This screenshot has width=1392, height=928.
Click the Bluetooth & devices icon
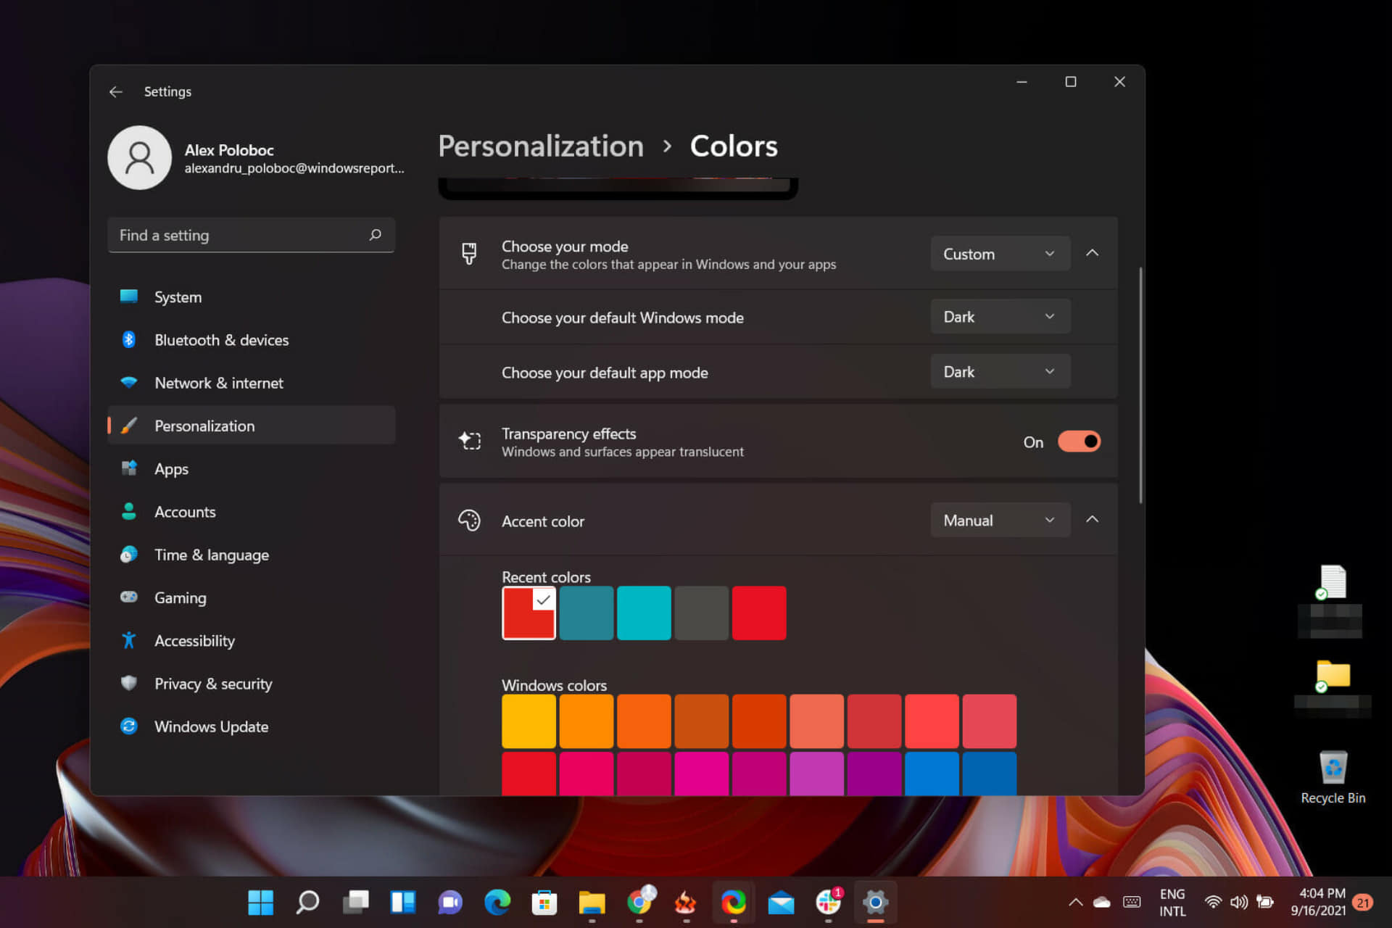click(x=128, y=340)
